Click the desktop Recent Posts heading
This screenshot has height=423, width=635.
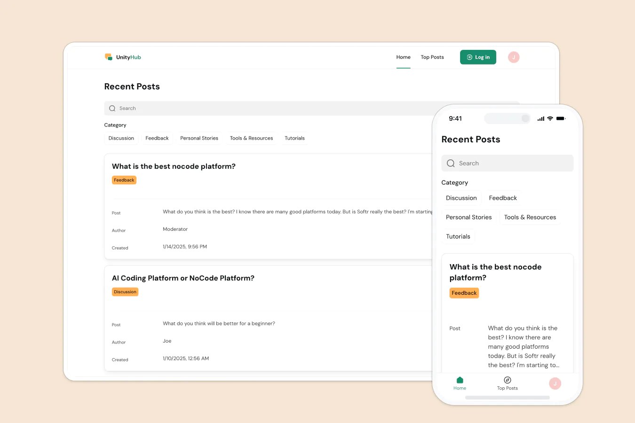(132, 86)
